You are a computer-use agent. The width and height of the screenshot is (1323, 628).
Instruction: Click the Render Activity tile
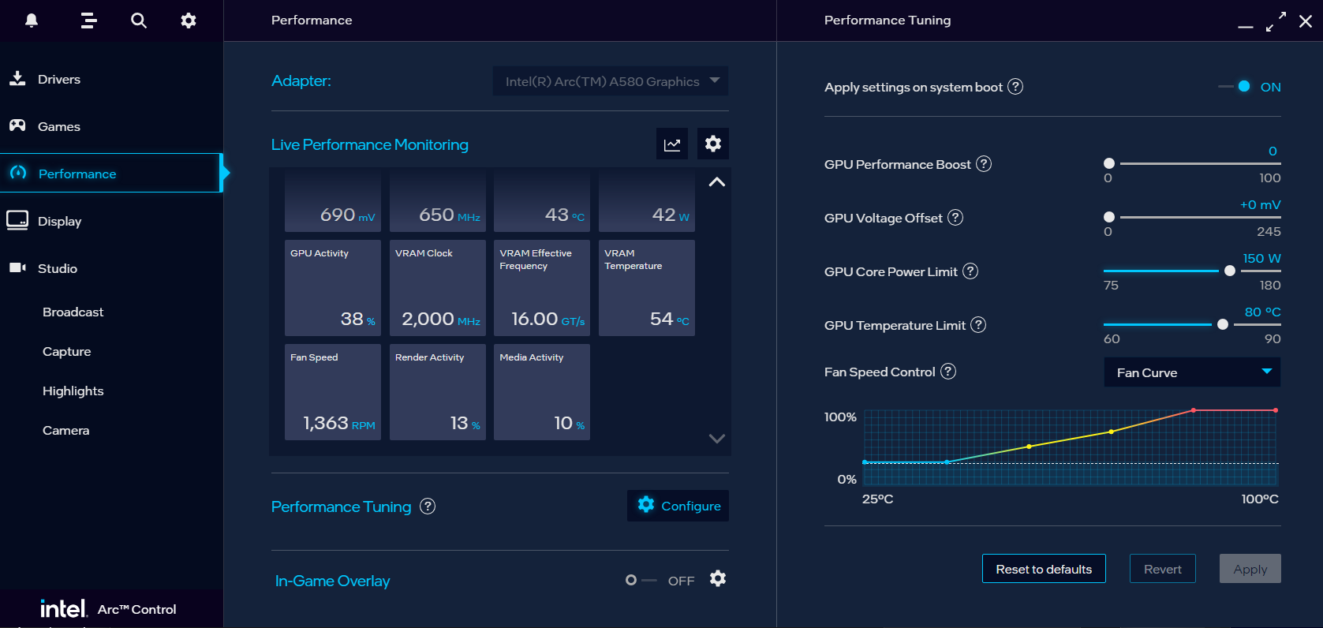click(438, 392)
